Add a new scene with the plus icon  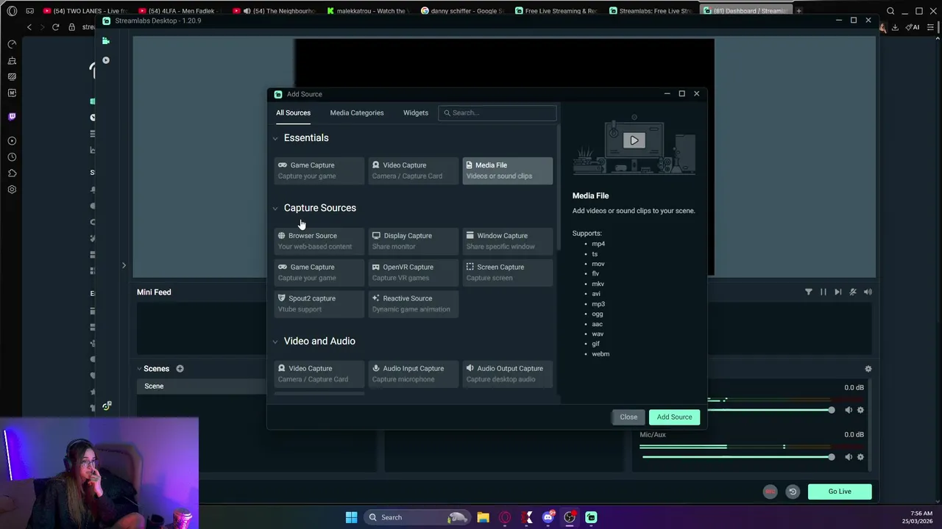point(180,369)
